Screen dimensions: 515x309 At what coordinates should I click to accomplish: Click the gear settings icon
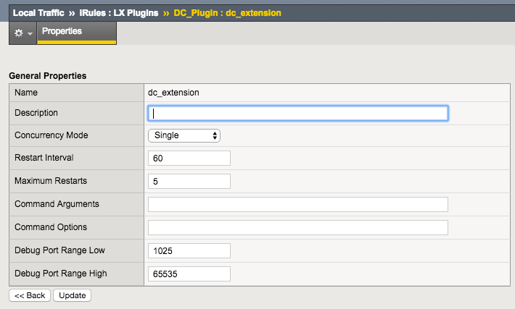[x=19, y=33]
